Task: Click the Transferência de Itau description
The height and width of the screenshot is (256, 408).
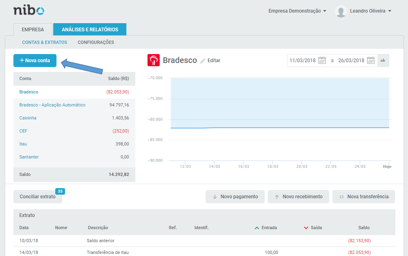Action: [x=108, y=252]
